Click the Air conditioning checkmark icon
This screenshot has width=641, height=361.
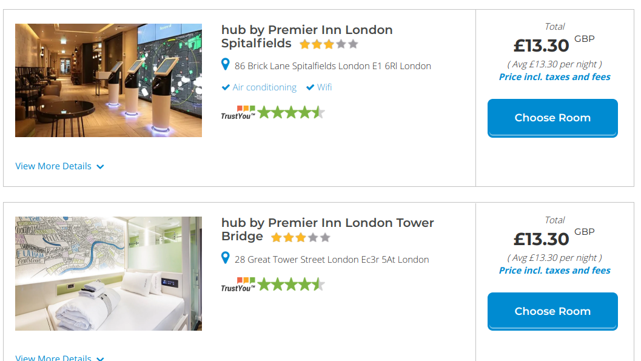[x=226, y=87]
